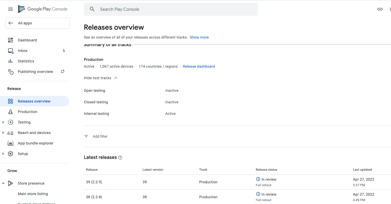Click the App bundle explorer Android icon

(x=10, y=143)
